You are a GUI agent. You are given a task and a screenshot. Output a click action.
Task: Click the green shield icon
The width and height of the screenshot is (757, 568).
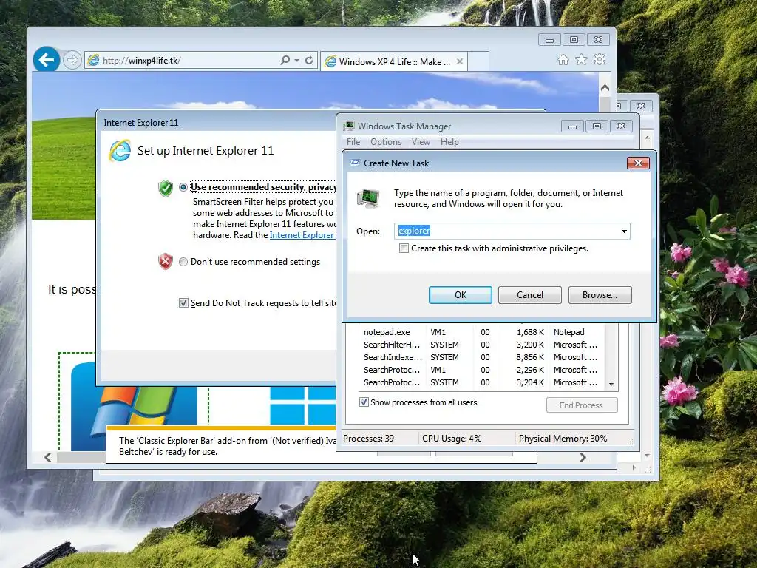coord(166,188)
